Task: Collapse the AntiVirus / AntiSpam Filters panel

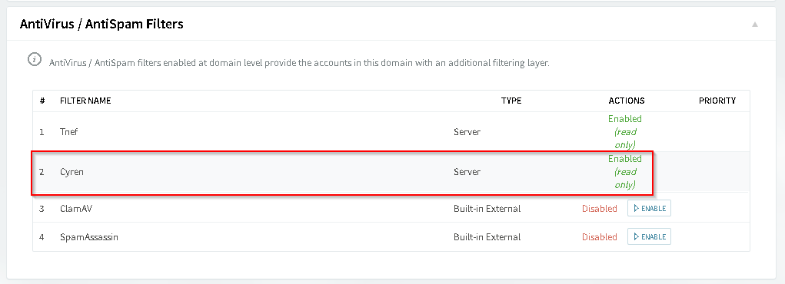Action: (x=755, y=25)
